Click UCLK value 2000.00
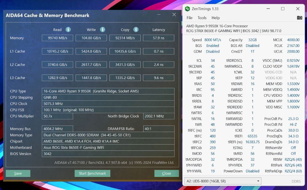The height and width of the screenshot is (190, 307). (x=293, y=51)
